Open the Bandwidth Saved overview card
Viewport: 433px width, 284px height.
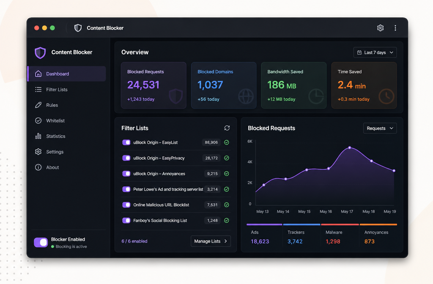[x=294, y=85]
